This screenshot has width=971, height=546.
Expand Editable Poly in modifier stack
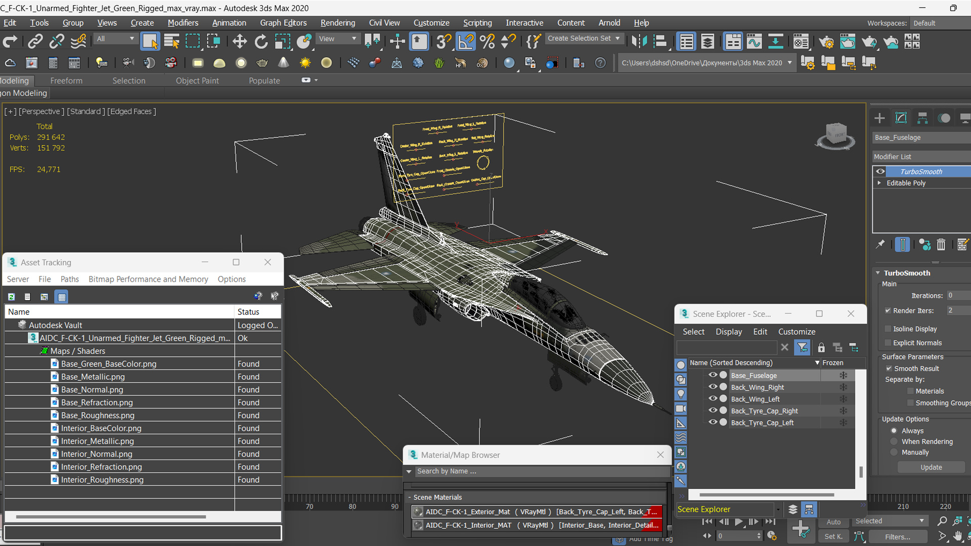click(x=879, y=183)
